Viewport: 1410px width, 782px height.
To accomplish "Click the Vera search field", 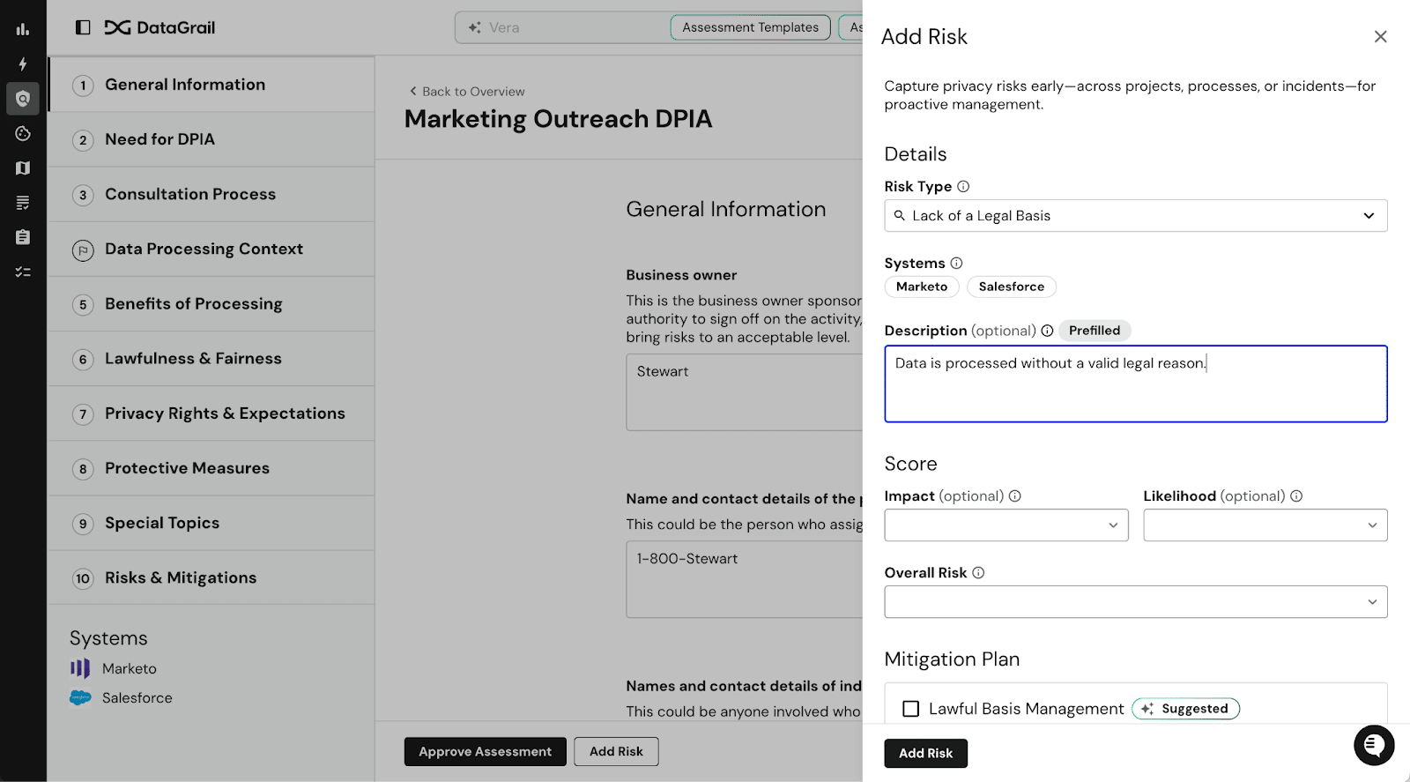I will pos(564,27).
